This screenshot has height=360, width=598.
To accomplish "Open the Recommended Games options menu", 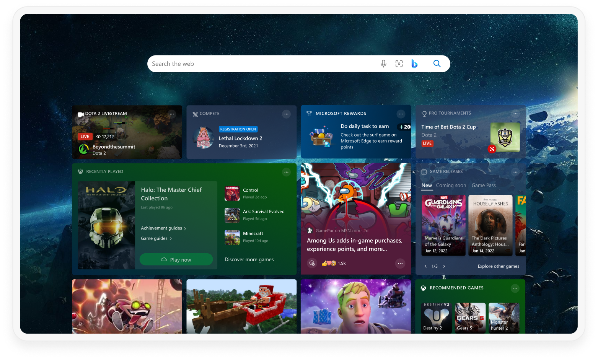I will [515, 288].
